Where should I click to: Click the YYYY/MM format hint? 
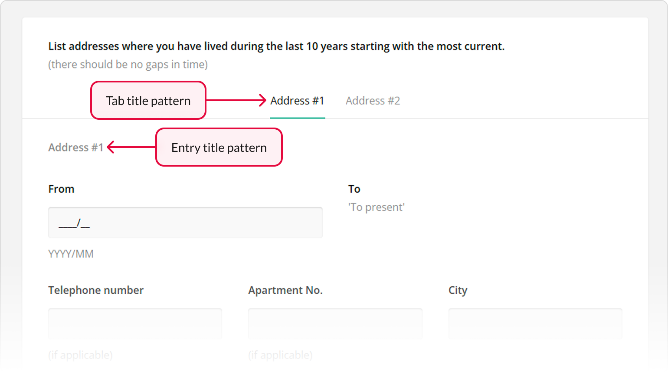[71, 253]
